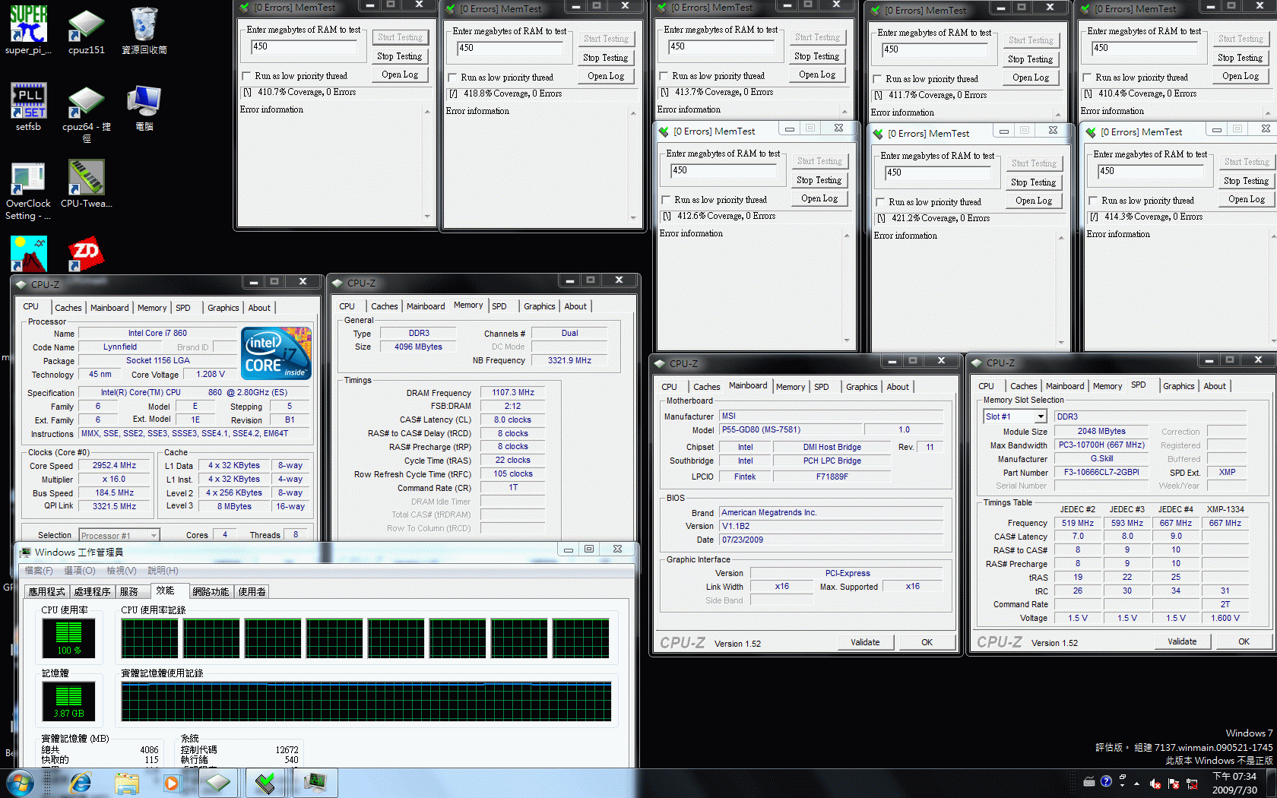Open Log in the 418.8% coverage MemTest
This screenshot has width=1277, height=798.
606,76
